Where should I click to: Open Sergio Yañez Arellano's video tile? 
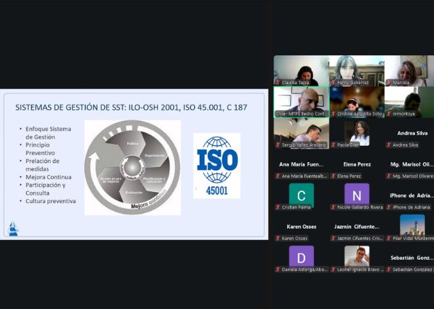pos(301,132)
